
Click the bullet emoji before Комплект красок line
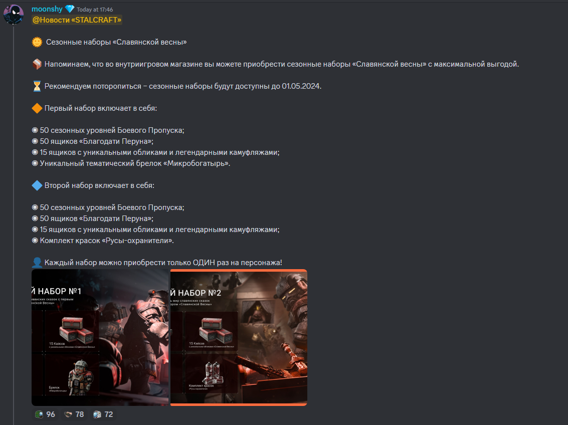(35, 241)
